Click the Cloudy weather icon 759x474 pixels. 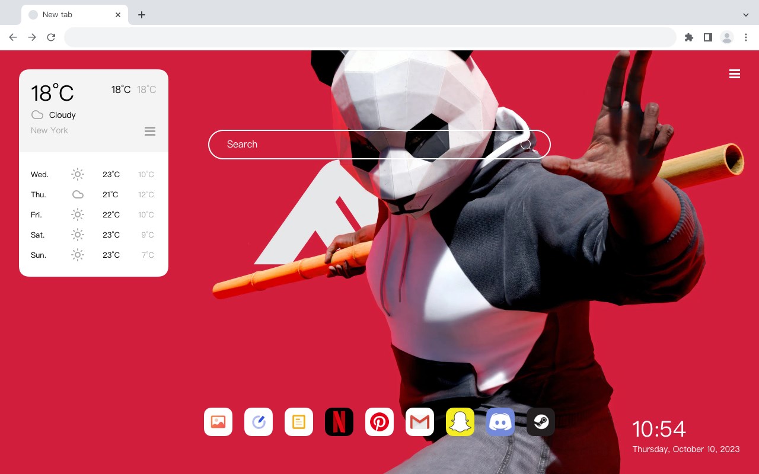[37, 115]
